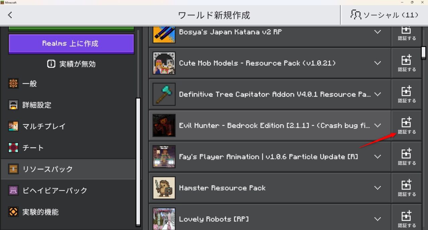The height and width of the screenshot is (230, 428).
Task: Expand Fay's Player Animation details
Action: click(x=378, y=156)
